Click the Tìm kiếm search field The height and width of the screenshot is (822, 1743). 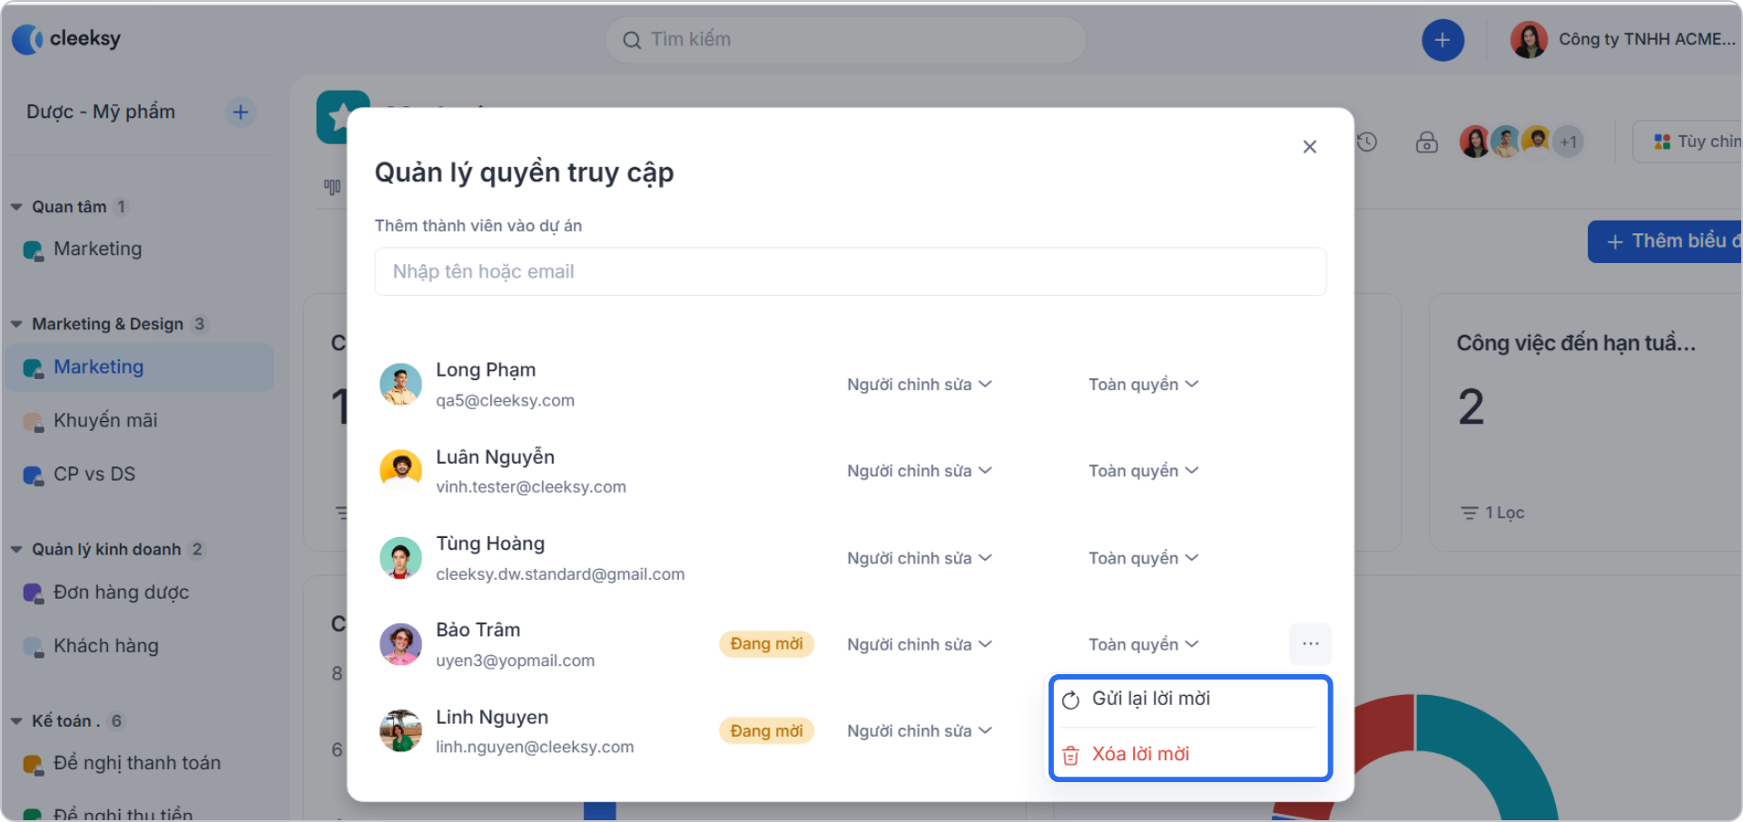pos(845,40)
